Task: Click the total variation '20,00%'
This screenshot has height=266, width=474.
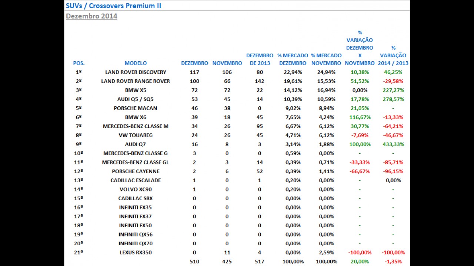Action: coord(360,262)
